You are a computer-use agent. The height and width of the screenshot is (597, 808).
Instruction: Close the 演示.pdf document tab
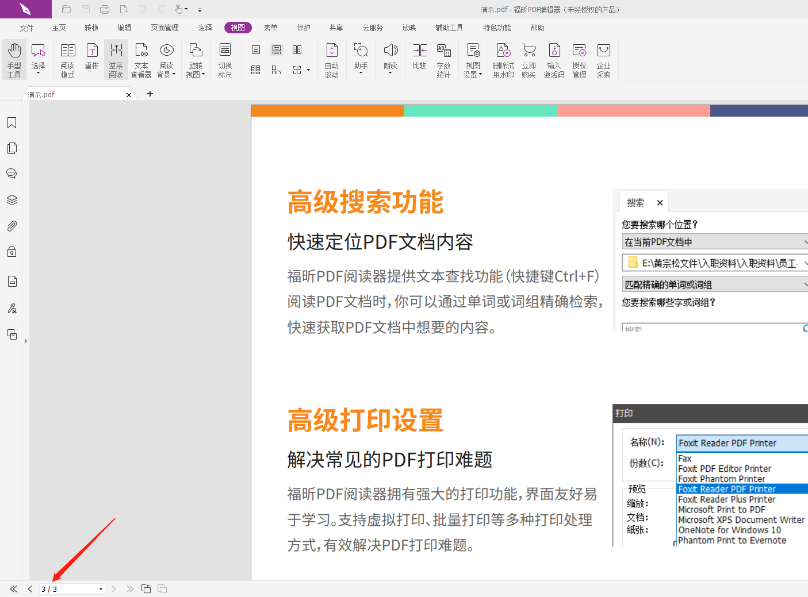129,95
